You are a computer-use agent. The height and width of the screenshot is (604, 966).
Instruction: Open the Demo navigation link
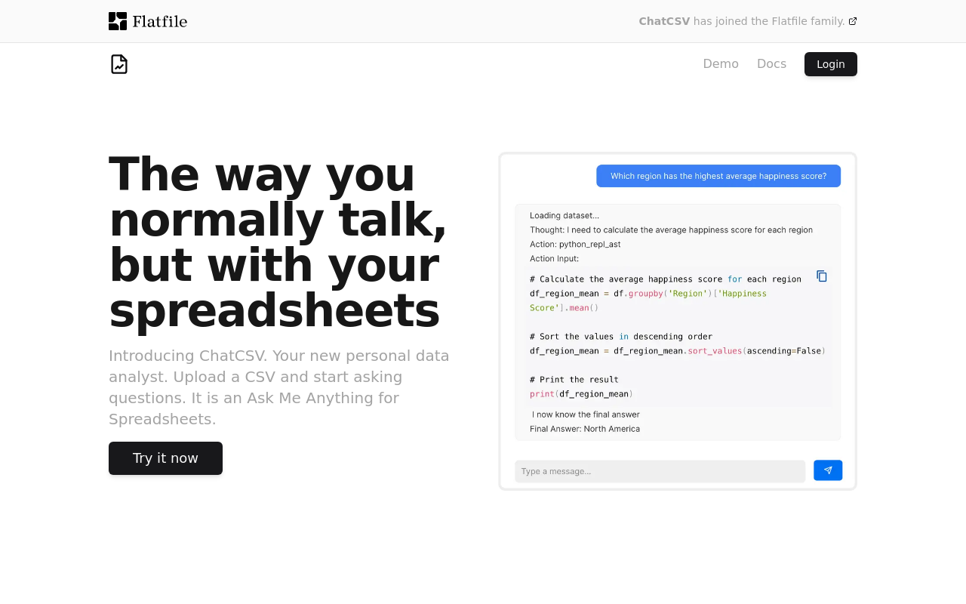pyautogui.click(x=721, y=64)
